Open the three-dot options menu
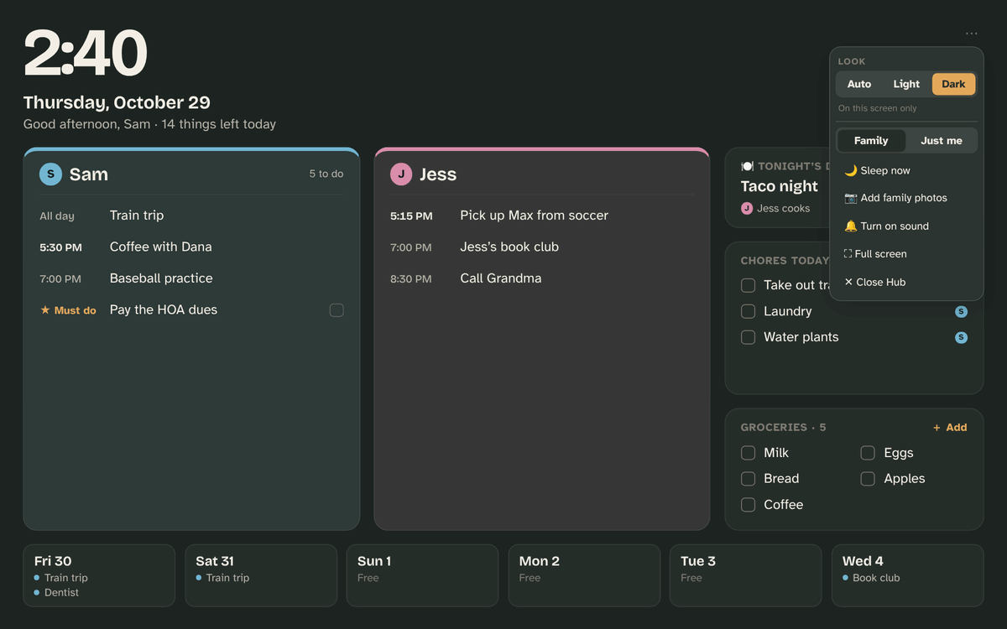 coord(971,34)
